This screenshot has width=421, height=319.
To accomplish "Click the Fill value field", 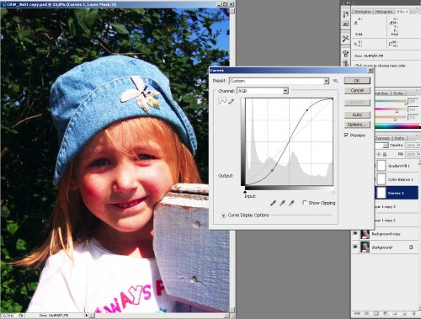I will click(411, 154).
